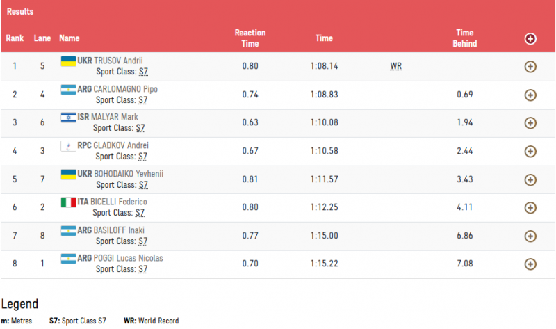Expand details for BASILOFF Inaki row
556x329 pixels.
[x=530, y=236]
